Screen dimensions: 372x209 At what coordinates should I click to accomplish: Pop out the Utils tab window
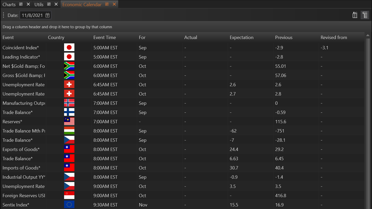pos(49,4)
